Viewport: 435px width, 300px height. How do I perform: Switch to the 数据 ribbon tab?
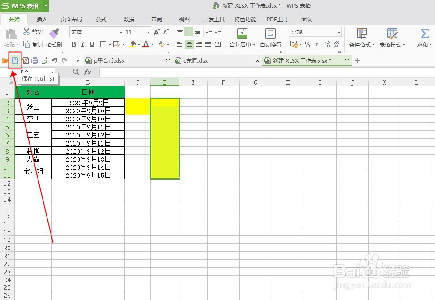129,19
